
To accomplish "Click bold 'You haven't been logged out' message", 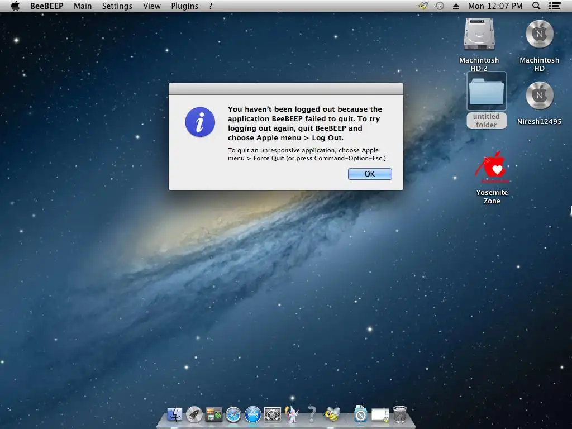I will point(305,123).
